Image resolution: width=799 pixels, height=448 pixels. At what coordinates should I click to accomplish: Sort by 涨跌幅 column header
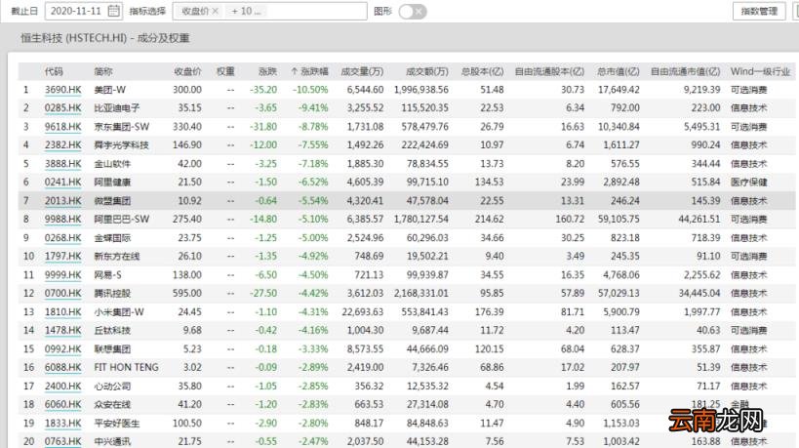(310, 71)
